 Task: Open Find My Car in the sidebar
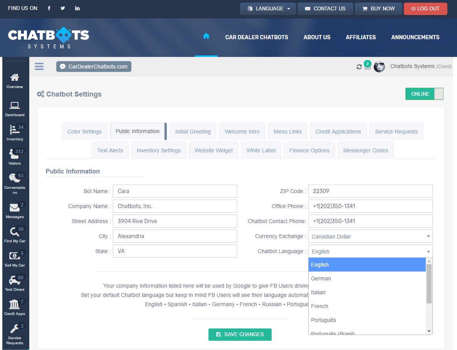pyautogui.click(x=15, y=235)
